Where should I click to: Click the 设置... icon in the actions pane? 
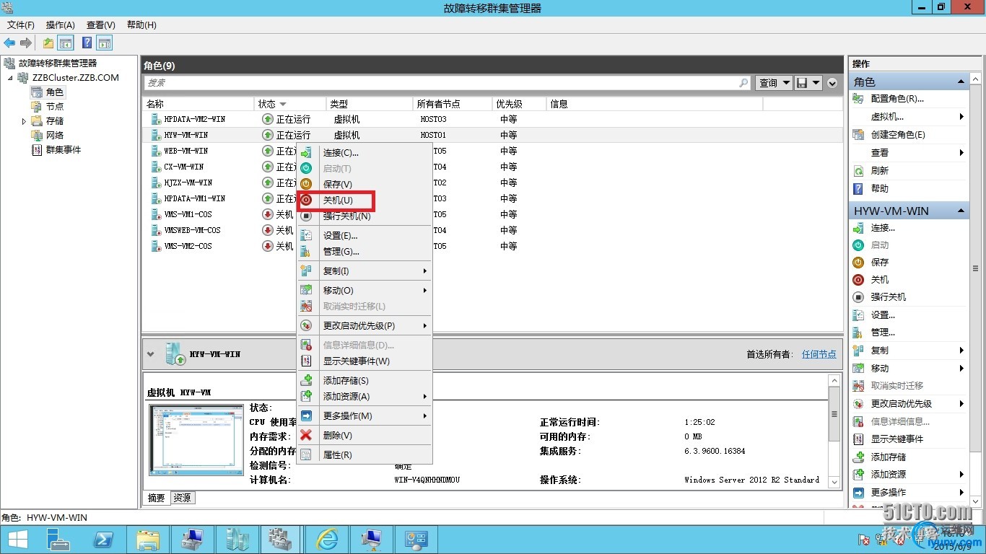pos(858,315)
